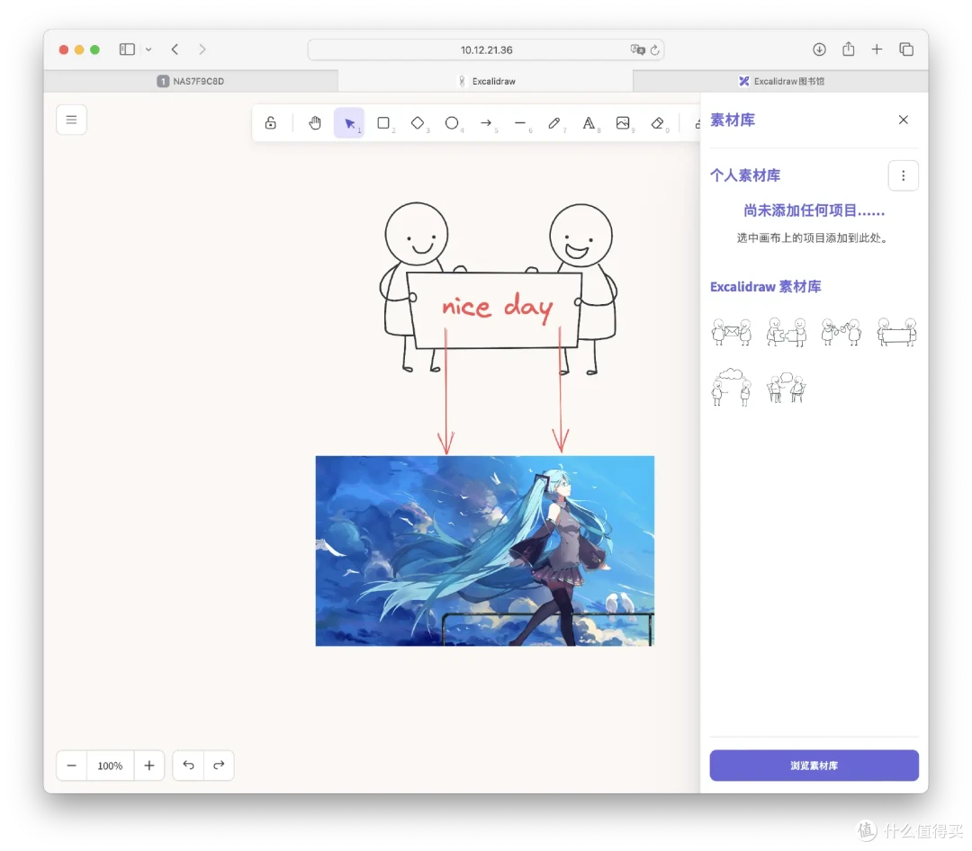Zoom in with the plus button

pos(148,766)
